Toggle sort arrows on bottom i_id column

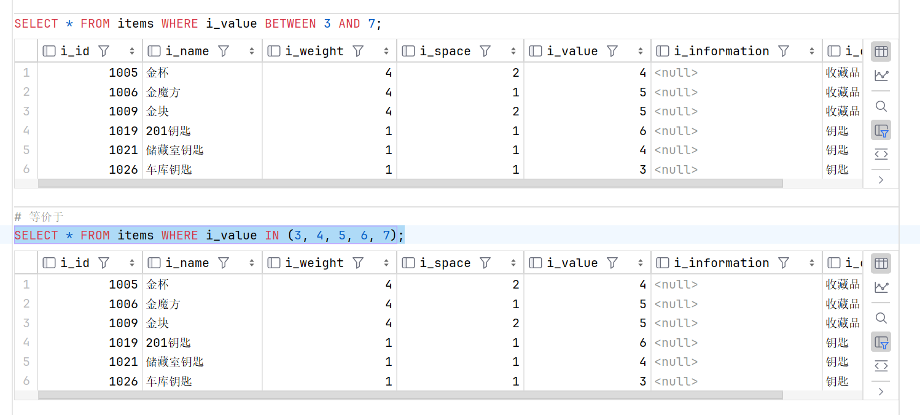click(x=131, y=263)
